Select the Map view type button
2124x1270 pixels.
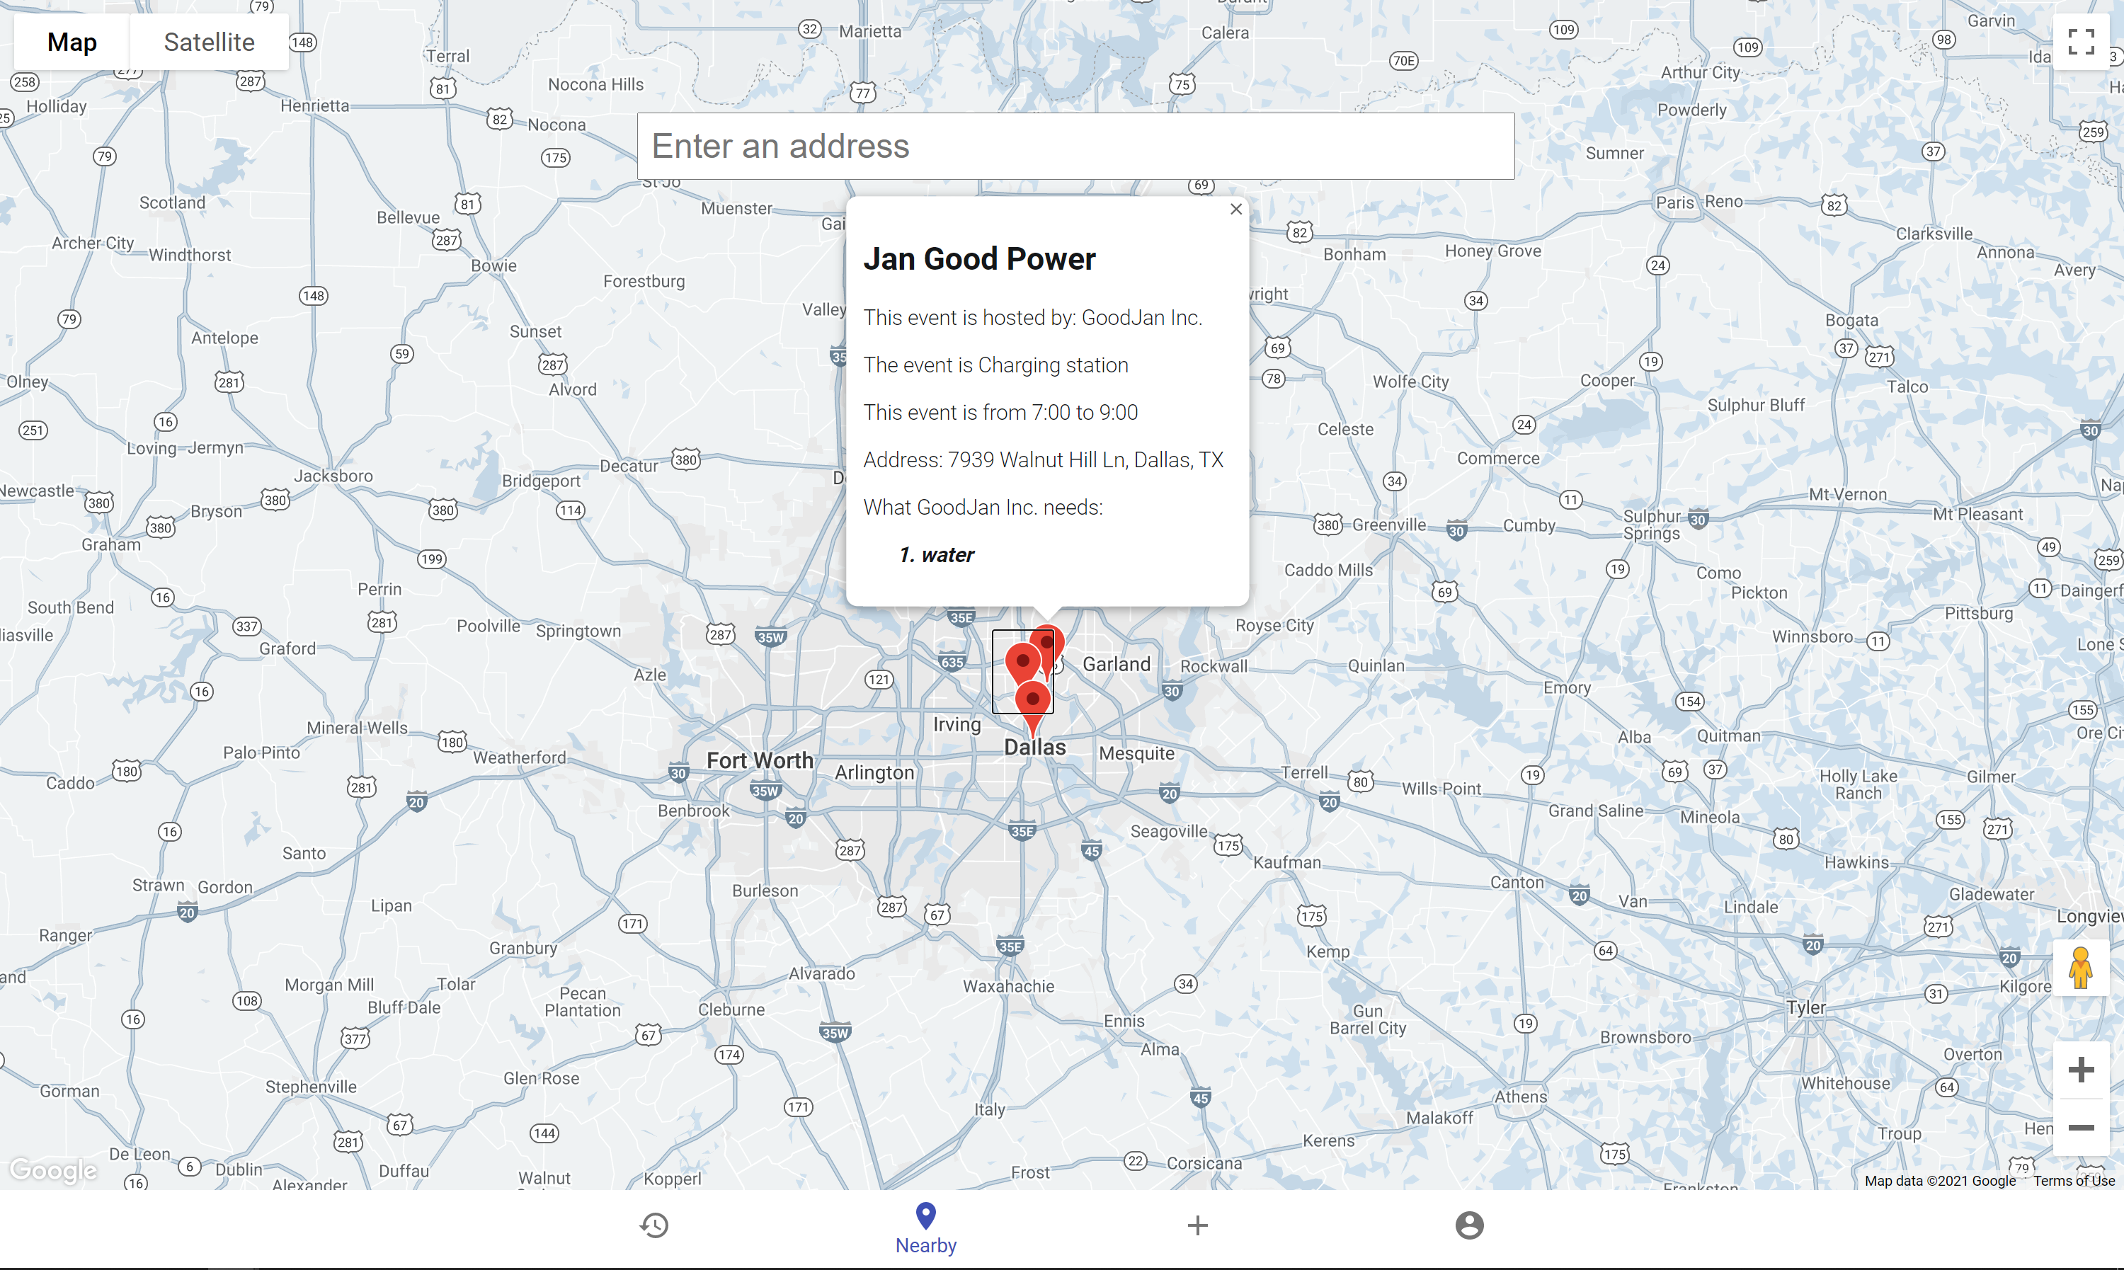[x=72, y=42]
